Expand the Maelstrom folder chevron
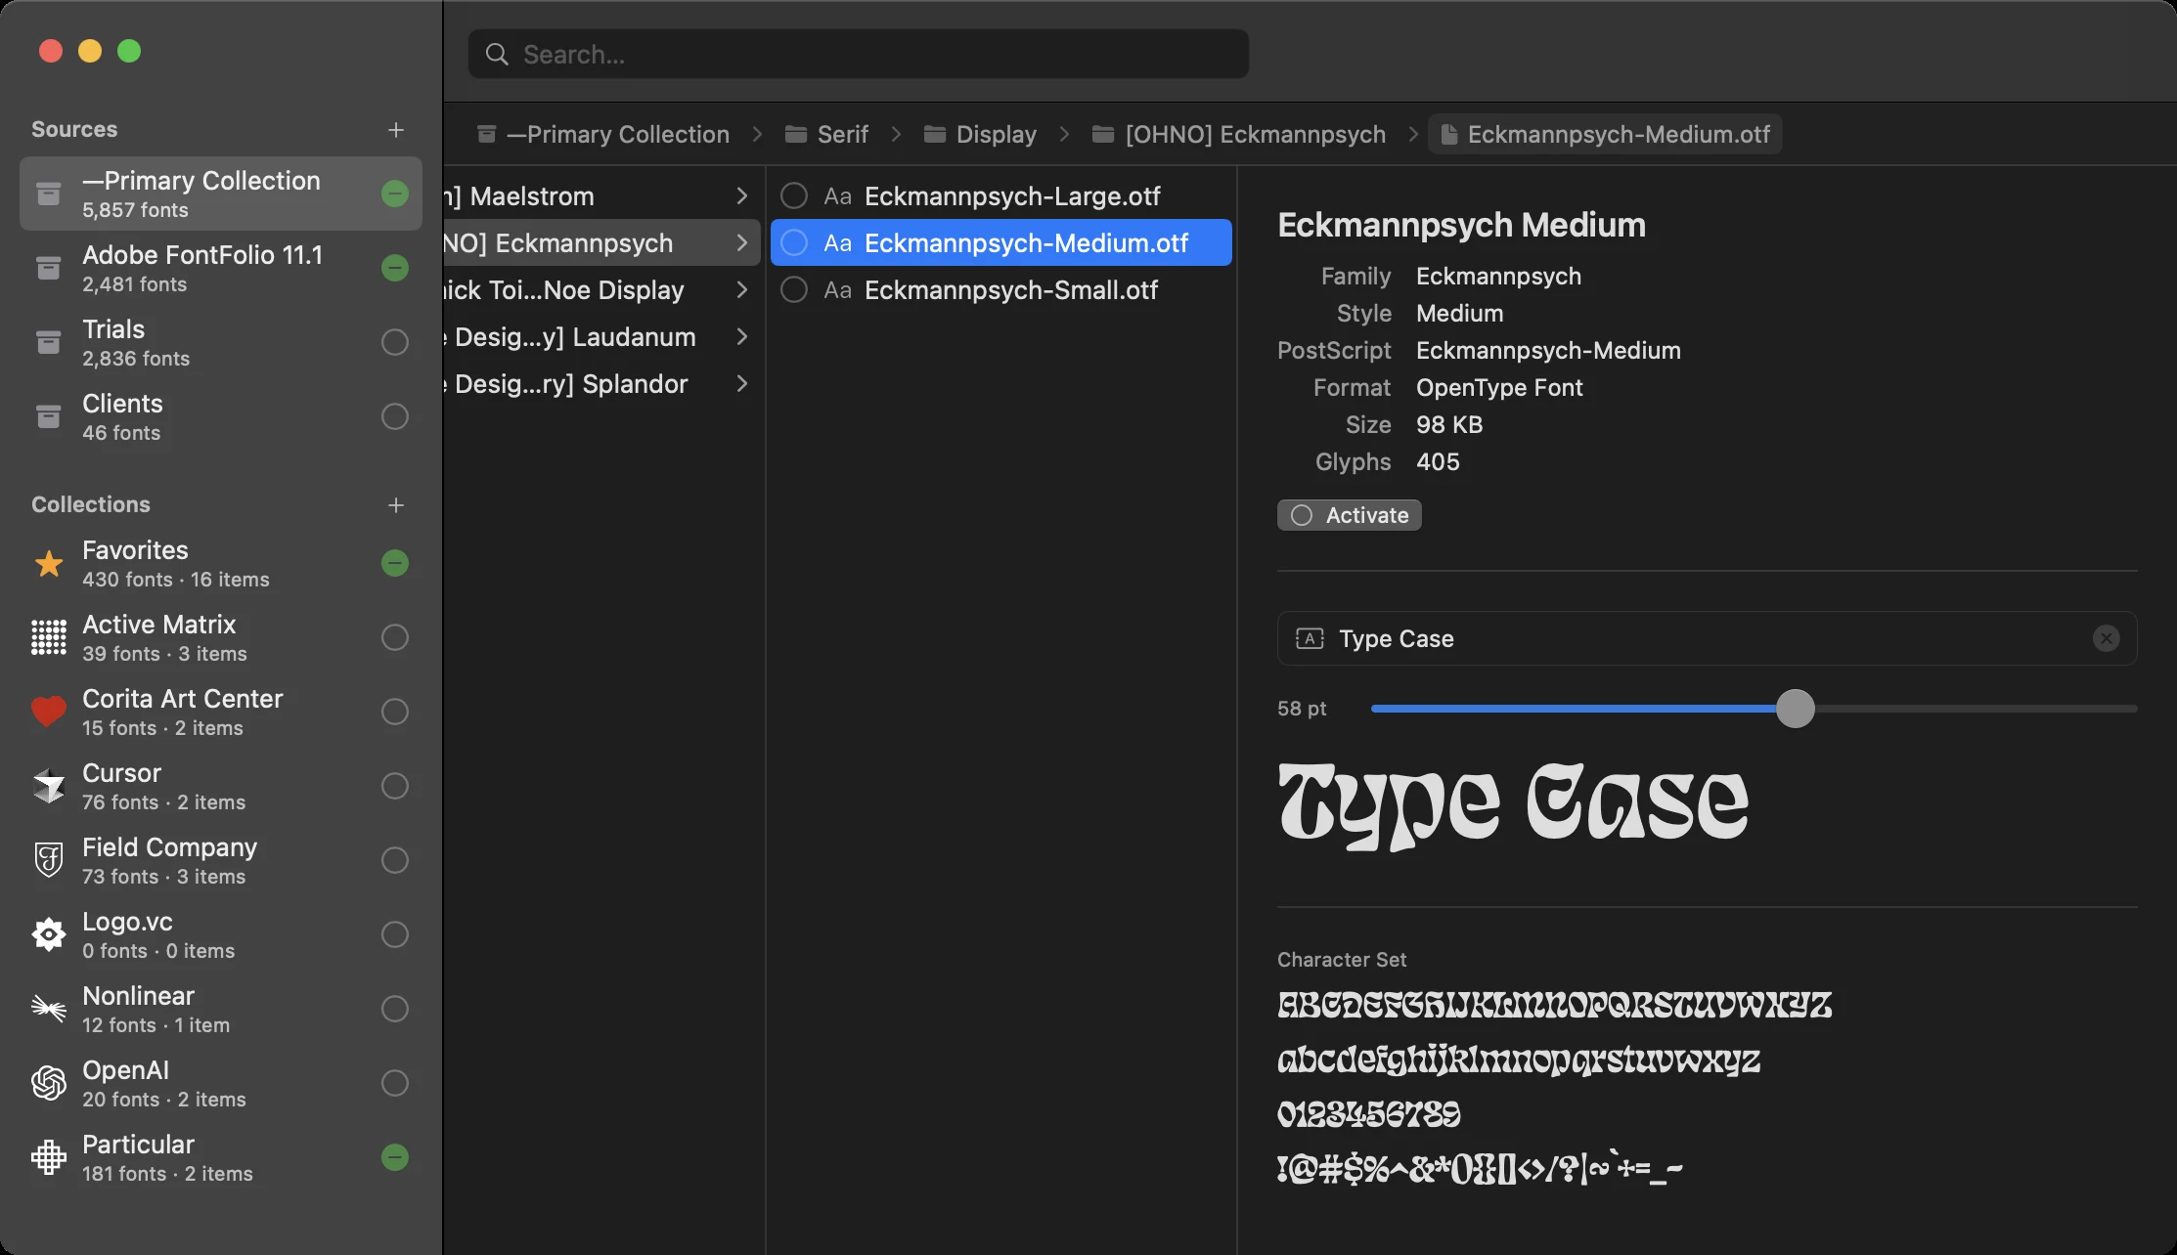 click(x=742, y=196)
